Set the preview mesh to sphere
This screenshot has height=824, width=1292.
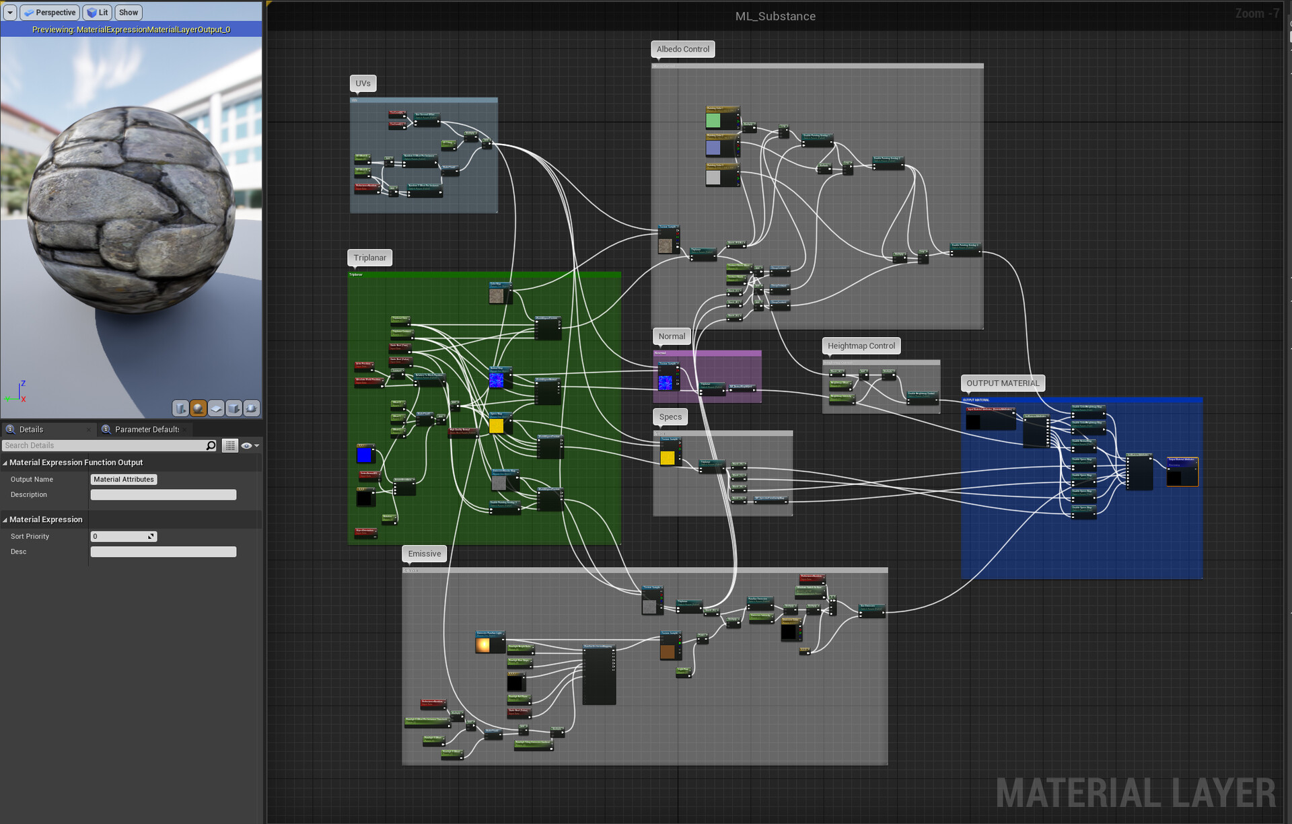pos(198,408)
